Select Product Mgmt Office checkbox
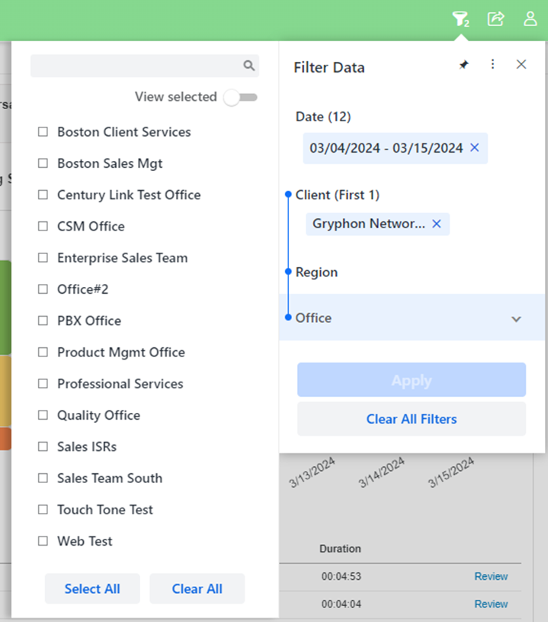Image resolution: width=548 pixels, height=622 pixels. [43, 353]
